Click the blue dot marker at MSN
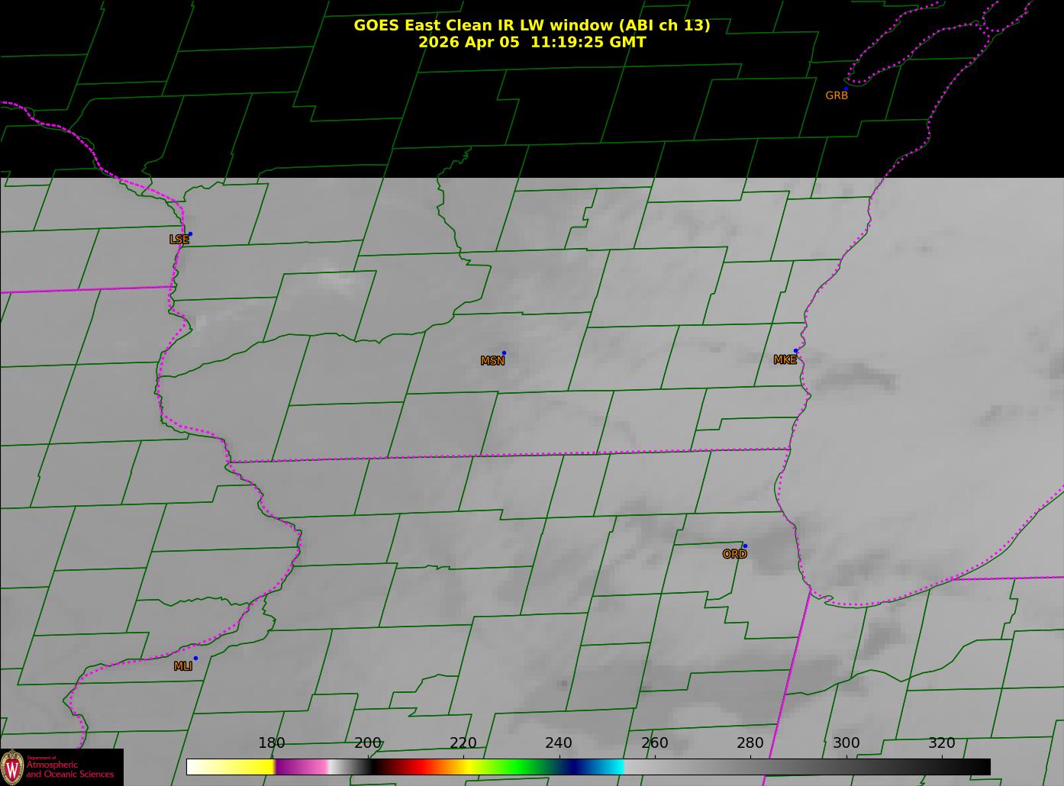The image size is (1064, 786). pos(504,353)
